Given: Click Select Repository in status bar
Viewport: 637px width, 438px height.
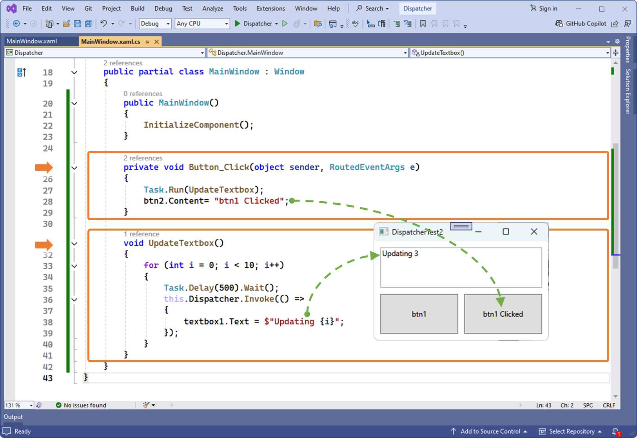Looking at the screenshot, I should point(570,431).
